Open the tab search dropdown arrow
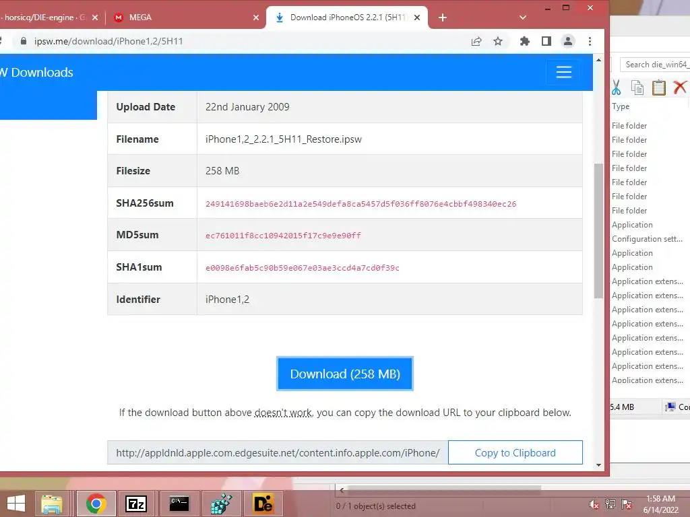690x517 pixels. click(523, 18)
